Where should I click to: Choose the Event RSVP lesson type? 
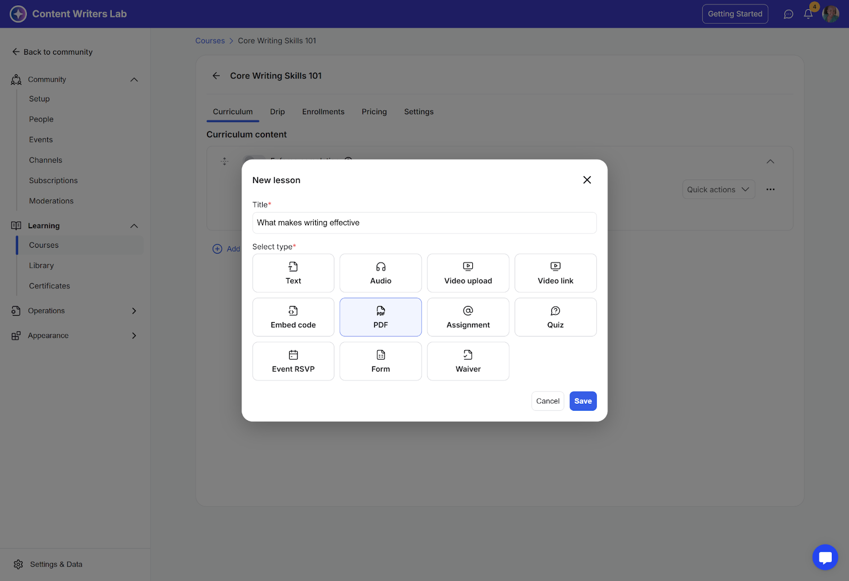pyautogui.click(x=293, y=361)
